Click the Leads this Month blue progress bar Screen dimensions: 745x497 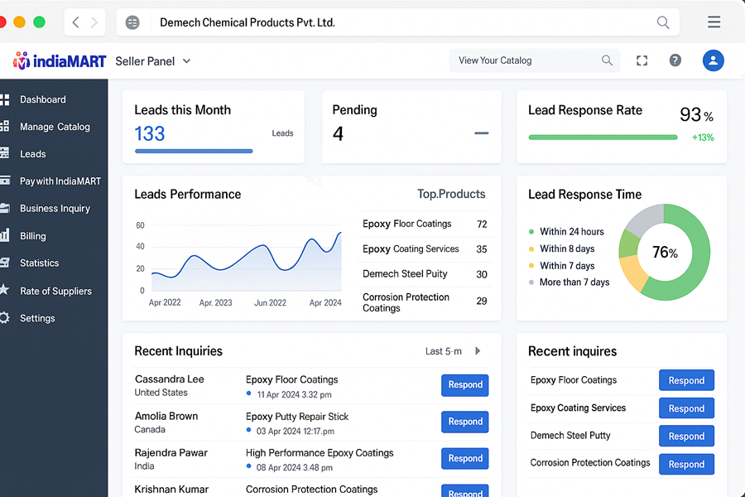[194, 152]
